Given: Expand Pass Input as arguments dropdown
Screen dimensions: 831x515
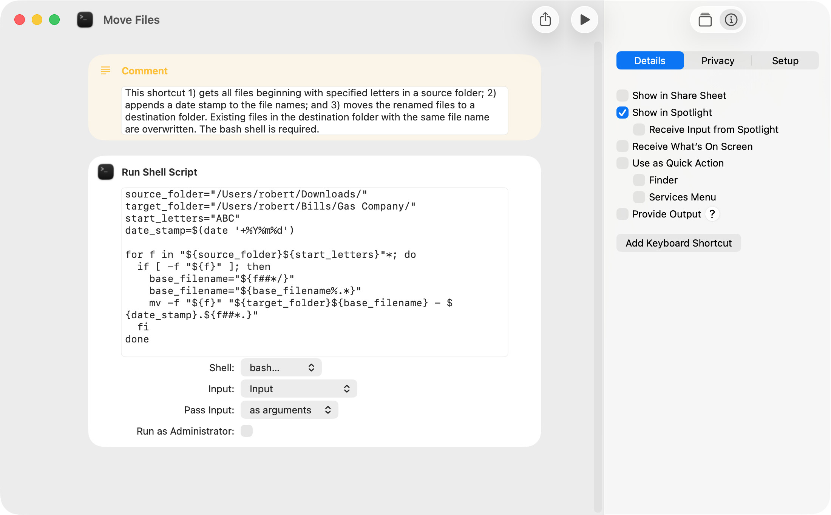Looking at the screenshot, I should point(289,410).
